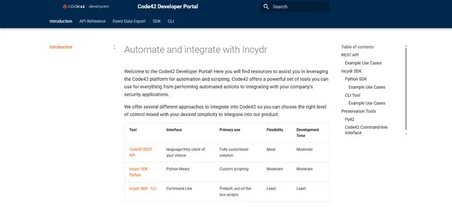Open the Incydr SDK - CLI link

143,189
